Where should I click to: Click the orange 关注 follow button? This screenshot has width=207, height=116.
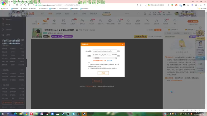coord(158,30)
